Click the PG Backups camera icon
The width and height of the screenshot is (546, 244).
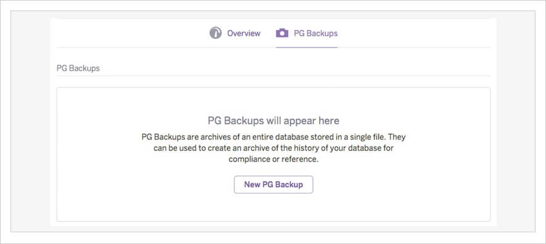pos(282,33)
